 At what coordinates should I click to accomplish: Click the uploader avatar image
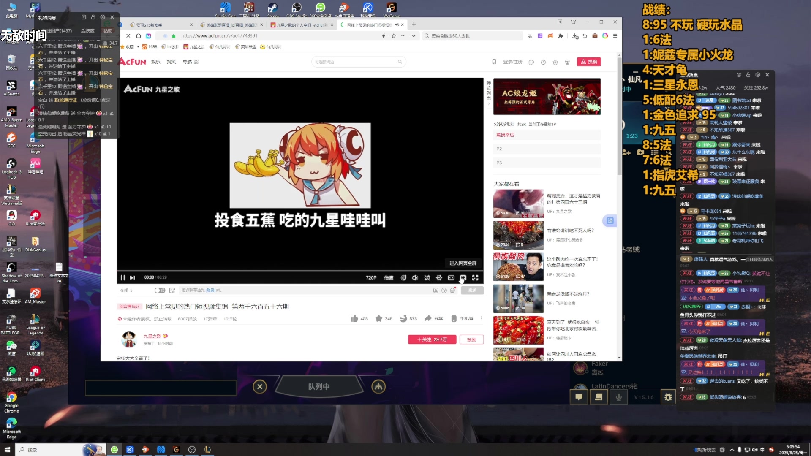click(129, 339)
